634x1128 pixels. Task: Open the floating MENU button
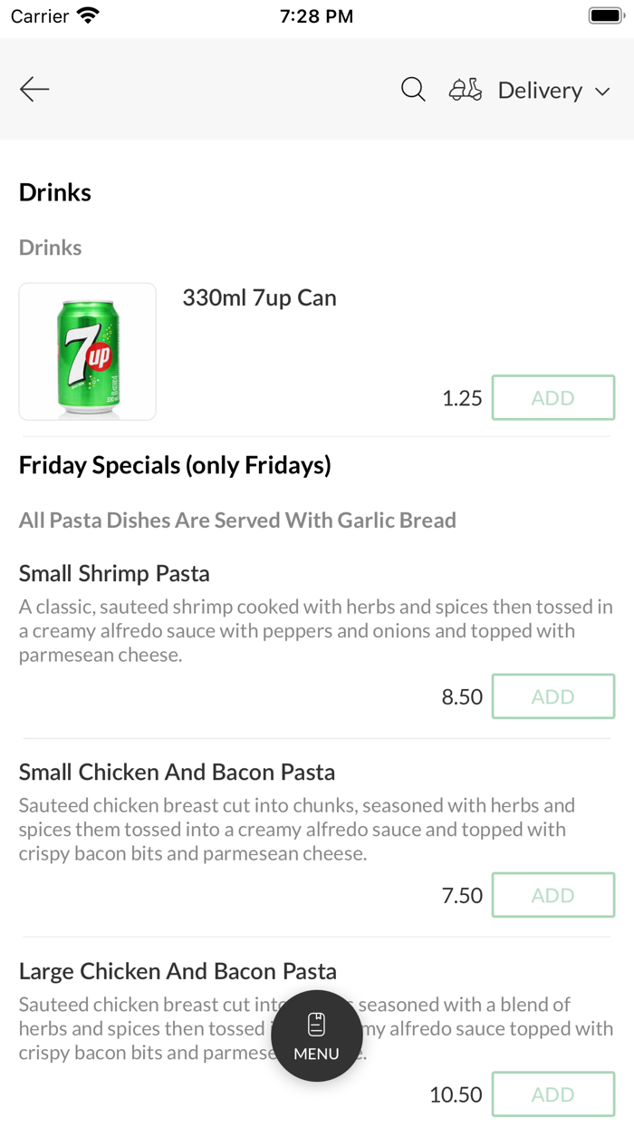317,1036
